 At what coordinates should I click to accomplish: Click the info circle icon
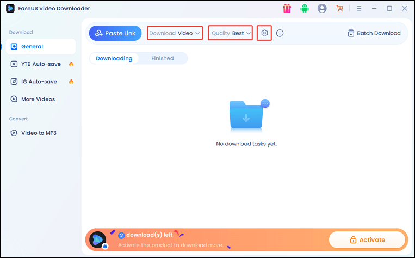coord(280,33)
